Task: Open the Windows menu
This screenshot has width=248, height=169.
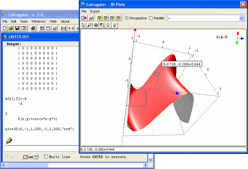Action: [x=38, y=21]
